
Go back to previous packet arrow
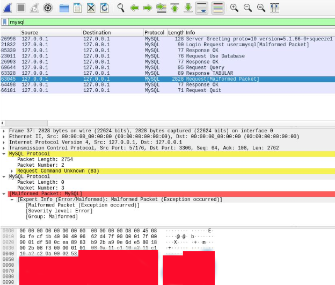(134, 8)
